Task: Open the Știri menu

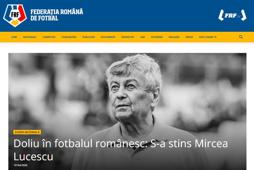Action: 14,37
